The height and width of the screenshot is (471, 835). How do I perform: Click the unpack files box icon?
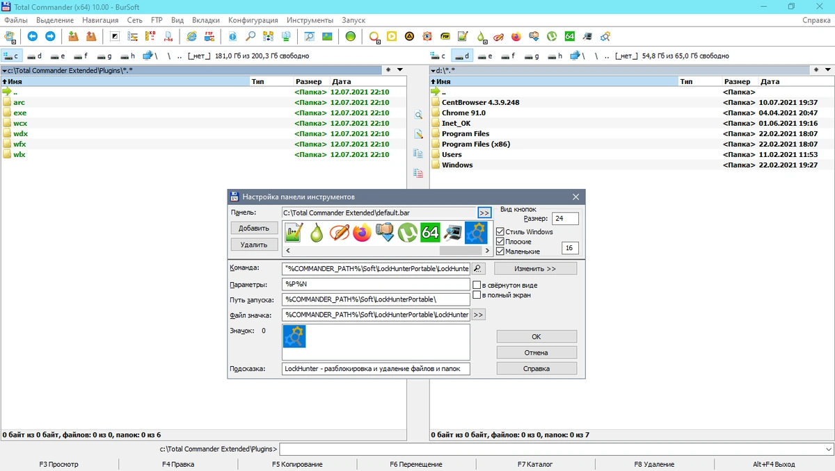coord(90,36)
